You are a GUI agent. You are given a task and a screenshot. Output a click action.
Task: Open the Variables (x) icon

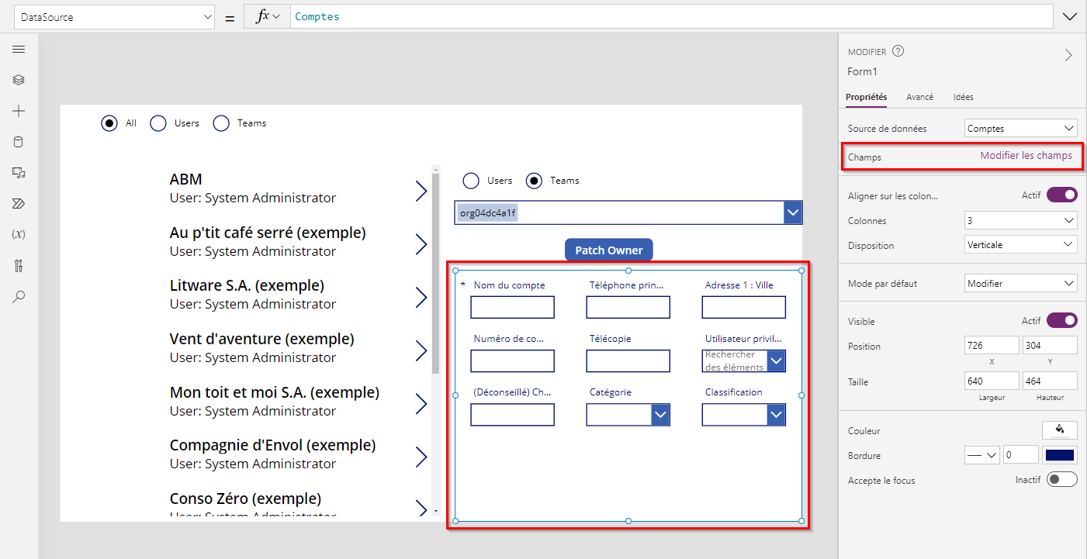(x=19, y=234)
